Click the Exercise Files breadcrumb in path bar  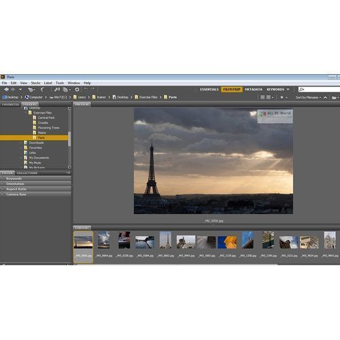pos(146,97)
